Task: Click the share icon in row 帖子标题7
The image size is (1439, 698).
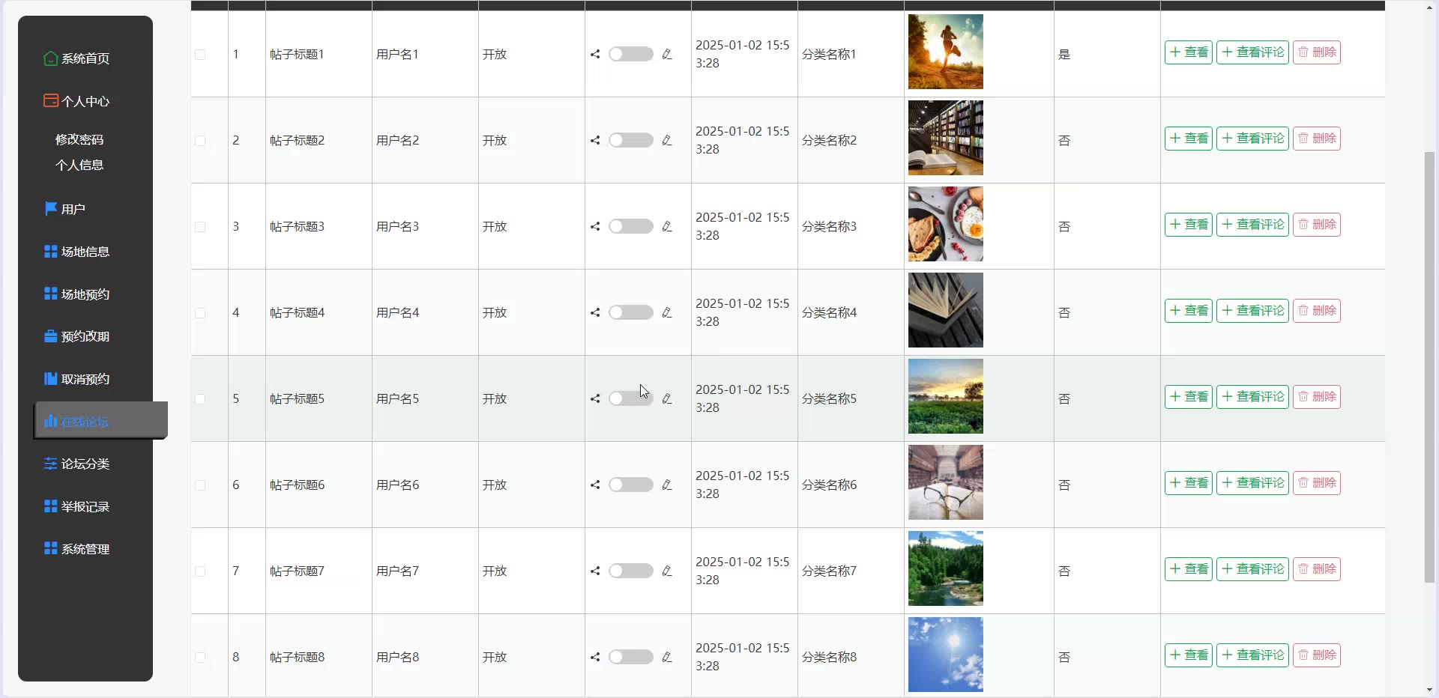Action: [595, 571]
